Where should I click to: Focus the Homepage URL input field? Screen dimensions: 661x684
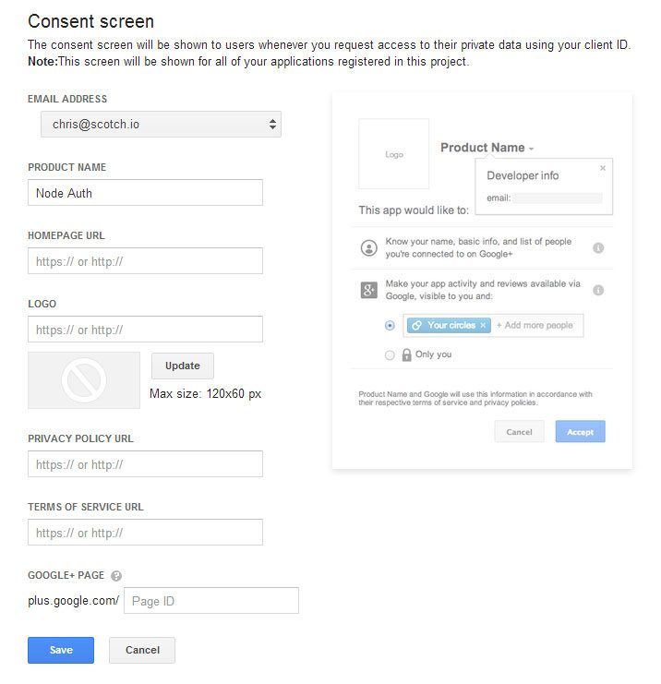coord(146,261)
